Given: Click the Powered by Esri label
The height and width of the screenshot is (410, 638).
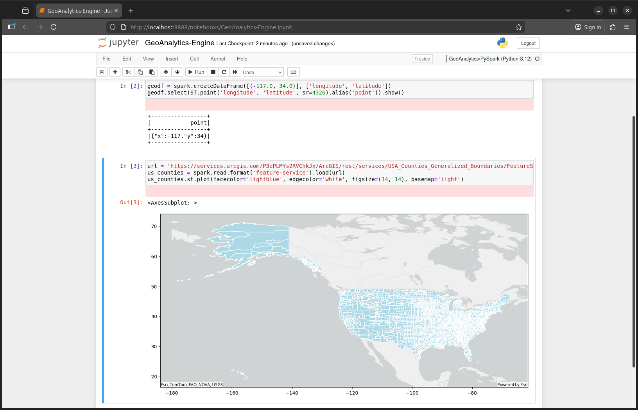Looking at the screenshot, I should tap(513, 385).
